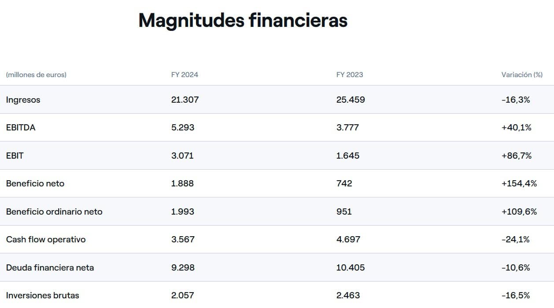Click the EBITDA row label

(x=21, y=128)
